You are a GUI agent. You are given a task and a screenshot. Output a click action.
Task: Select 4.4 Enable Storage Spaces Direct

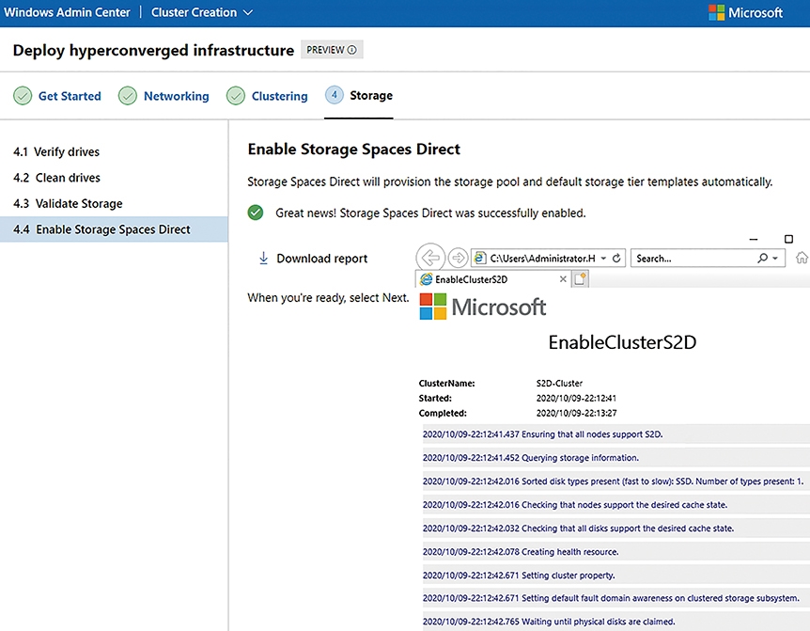tap(114, 229)
